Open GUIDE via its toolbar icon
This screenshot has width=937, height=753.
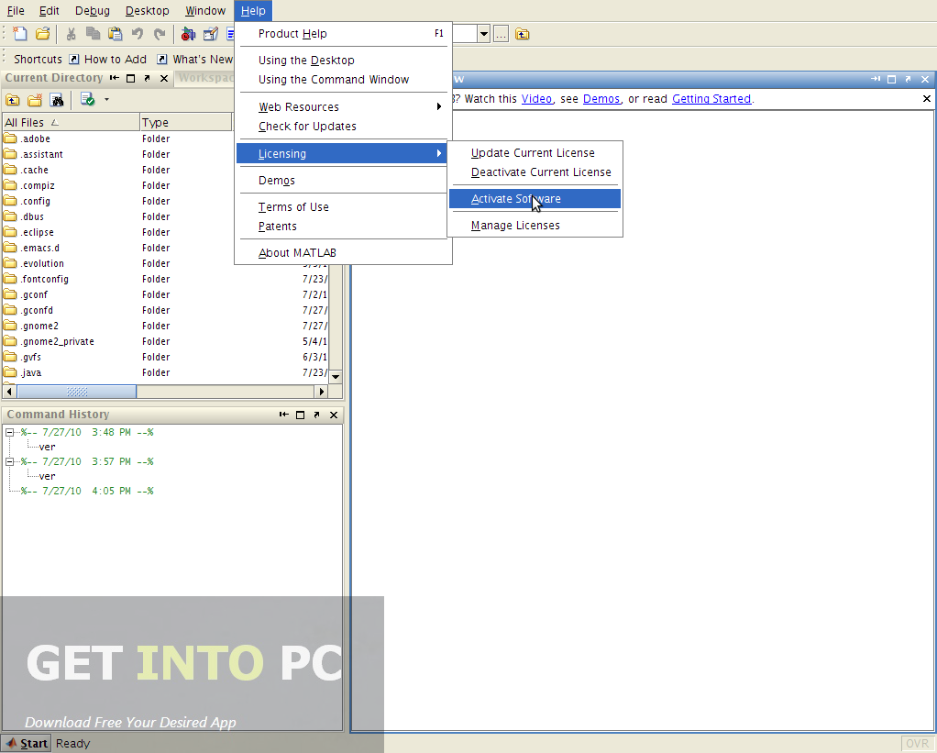pos(210,34)
